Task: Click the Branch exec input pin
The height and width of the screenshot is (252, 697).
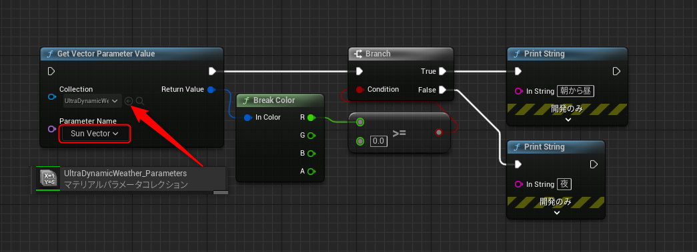Action: [360, 71]
